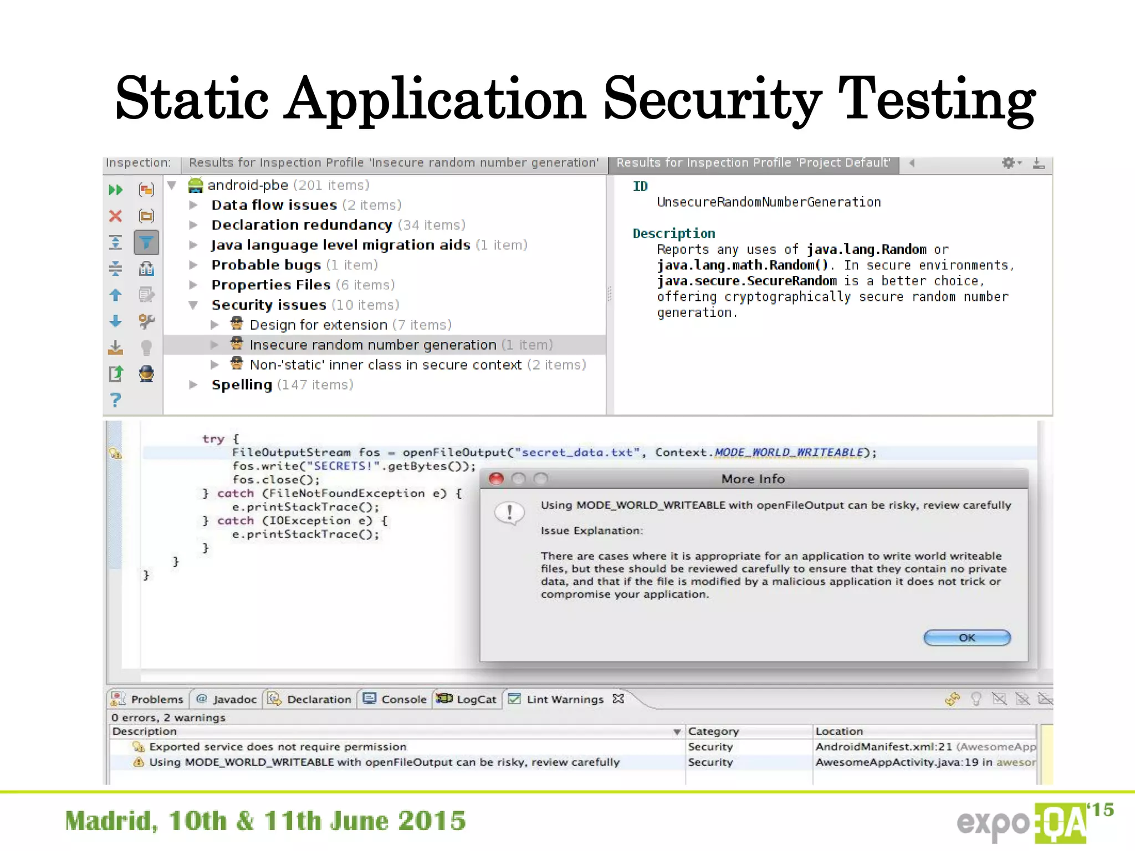Select the Exported service warning row
Screen dimensions: 1135x851
point(277,747)
